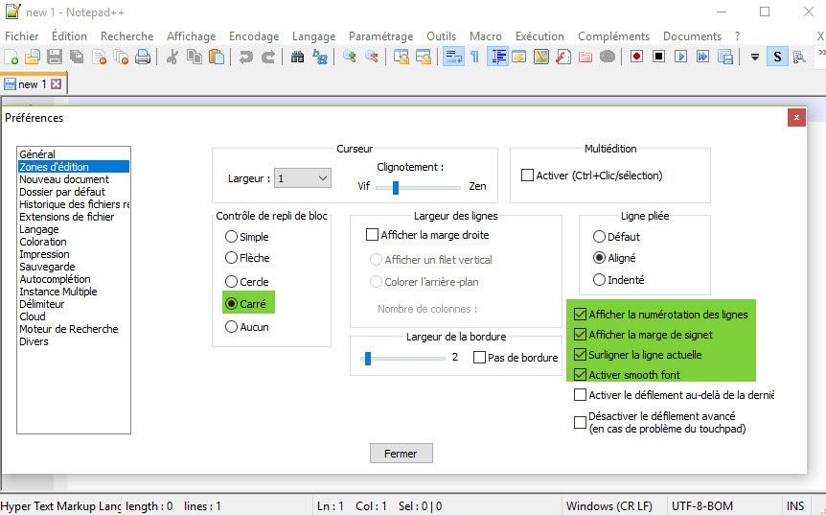Click the New file toolbar icon

tap(11, 57)
